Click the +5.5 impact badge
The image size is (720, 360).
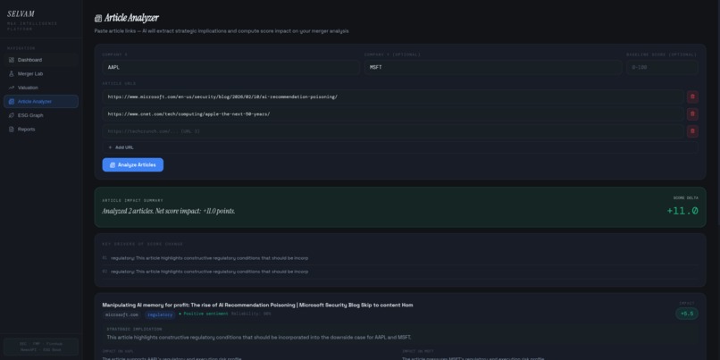pyautogui.click(x=687, y=314)
